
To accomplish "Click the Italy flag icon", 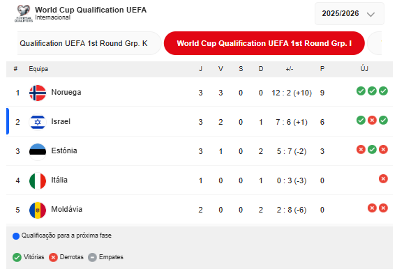I will [38, 180].
